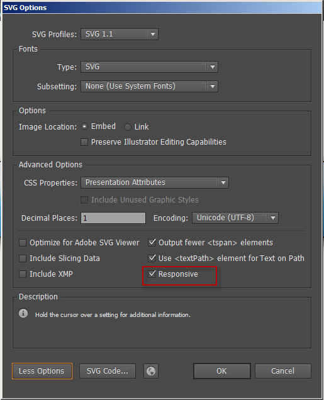This screenshot has width=324, height=400.
Task: Expand the font Type dropdown
Action: 149,67
